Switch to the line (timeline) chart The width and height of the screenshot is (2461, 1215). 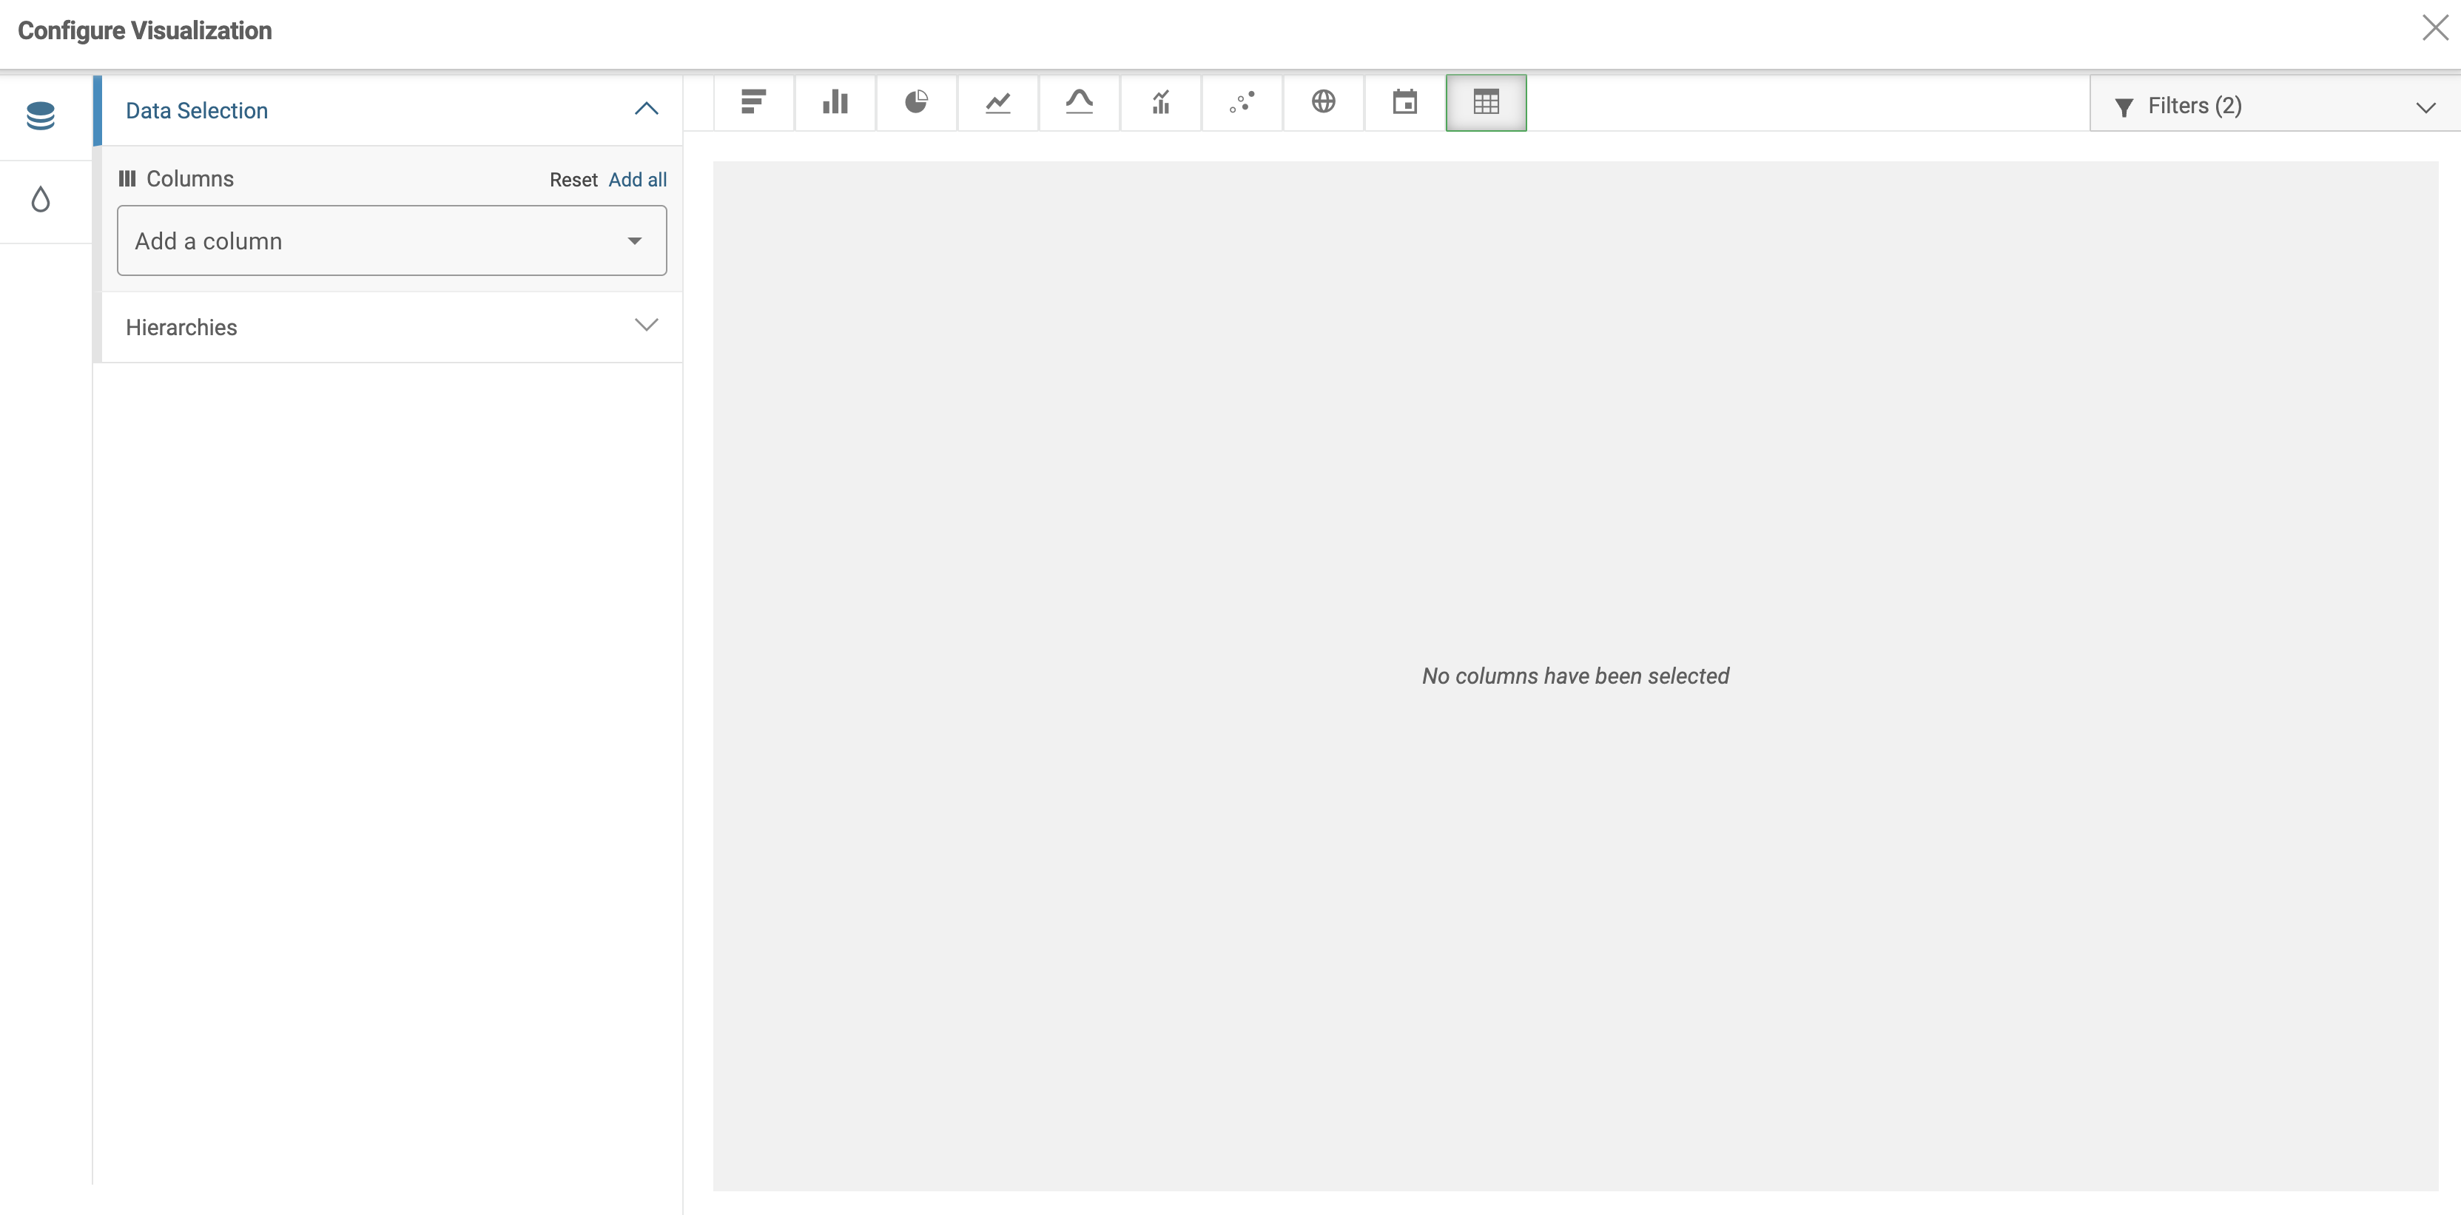[997, 102]
